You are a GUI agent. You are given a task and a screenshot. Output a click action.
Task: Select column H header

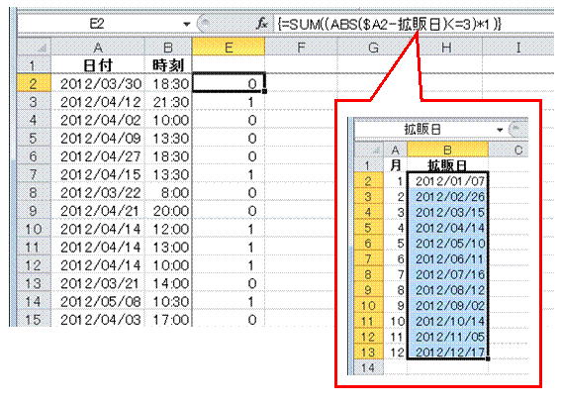pos(446,48)
